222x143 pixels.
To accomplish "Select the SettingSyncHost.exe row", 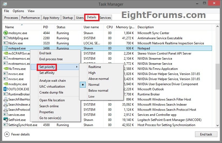I will click(108, 125).
